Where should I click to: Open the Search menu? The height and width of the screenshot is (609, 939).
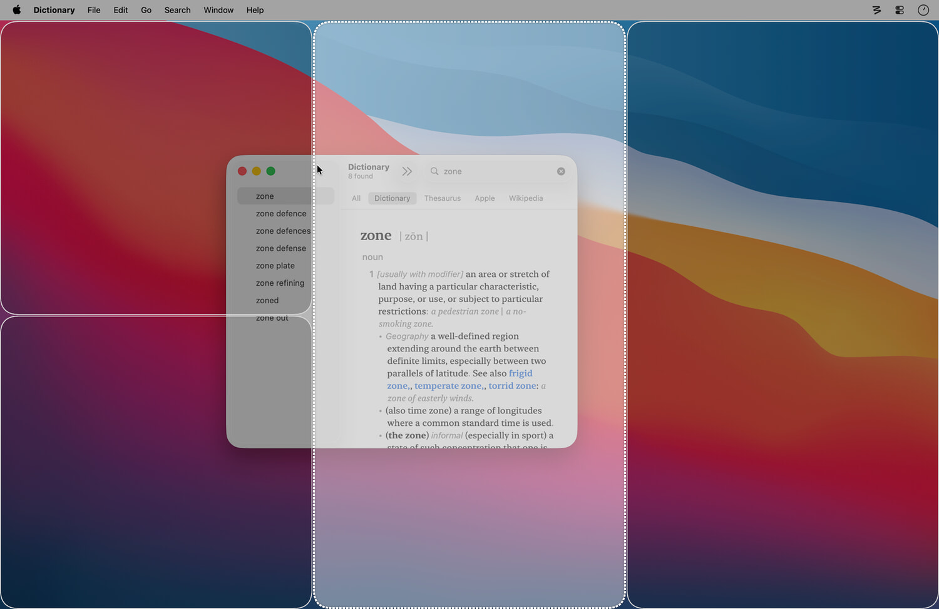point(177,10)
